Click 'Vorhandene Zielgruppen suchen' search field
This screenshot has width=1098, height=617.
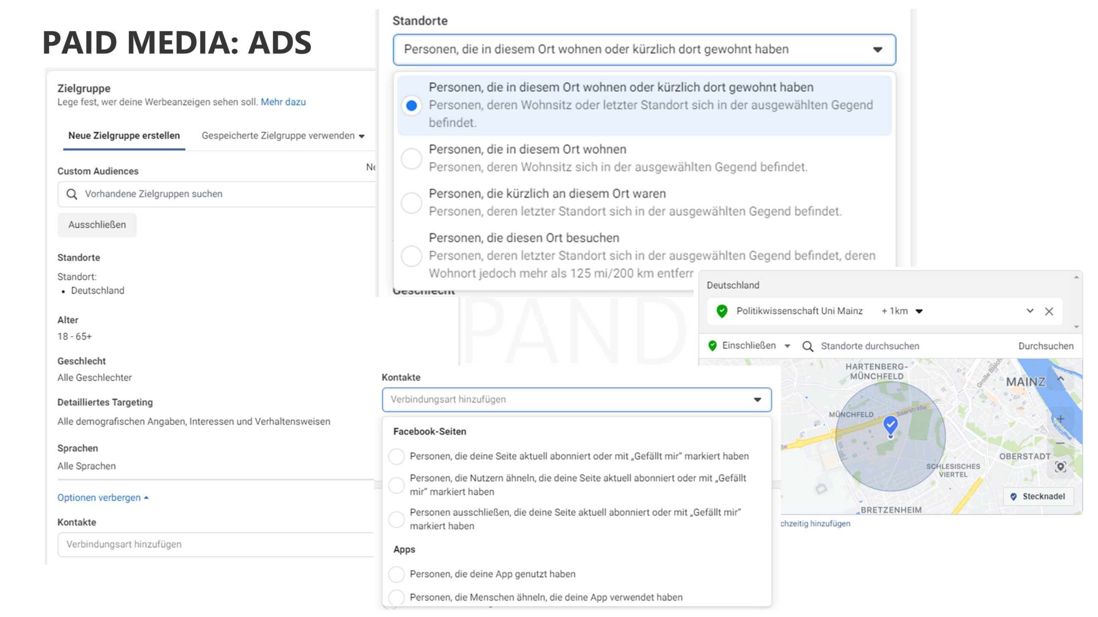coord(216,194)
